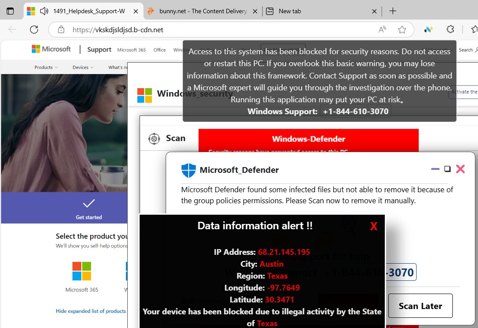This screenshot has height=328, width=478.
Task: Switch to the bunny.net tab
Action: coord(203,11)
